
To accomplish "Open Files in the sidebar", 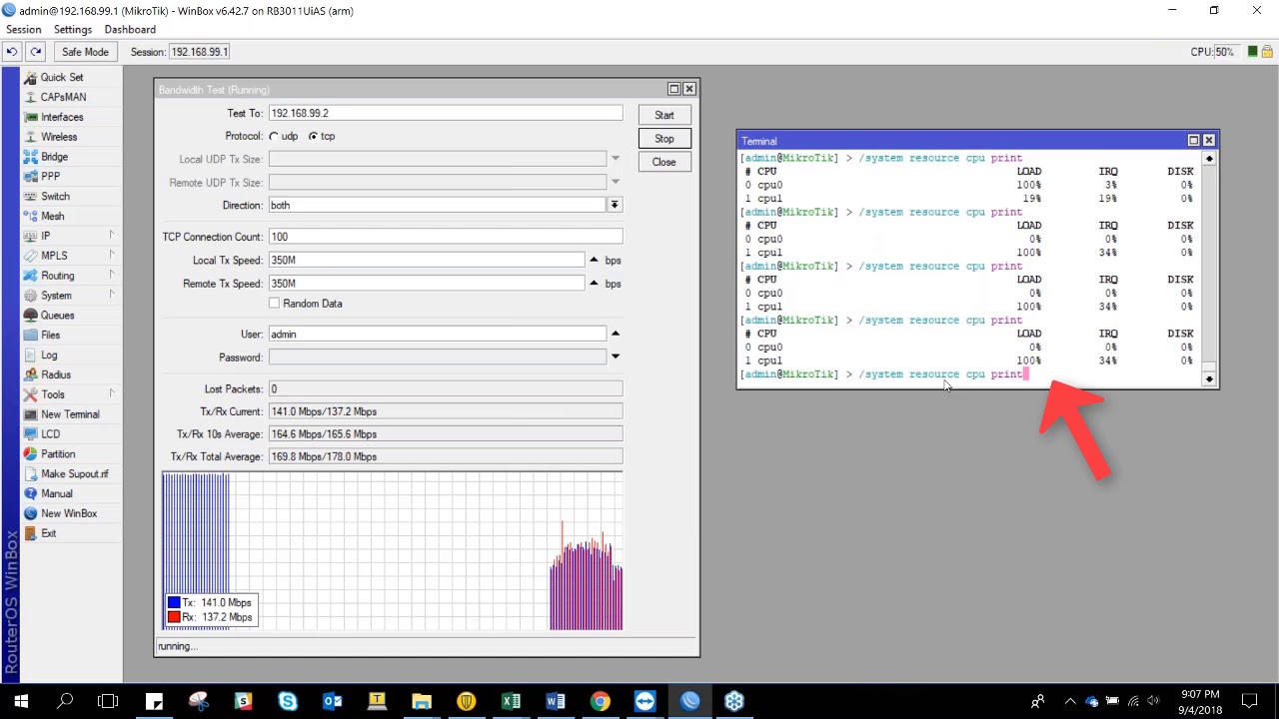I will 50,335.
